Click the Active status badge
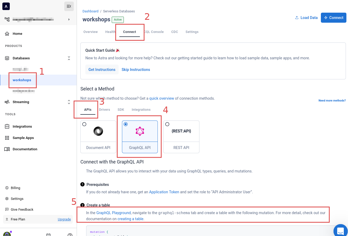The image size is (348, 236). 118,20
